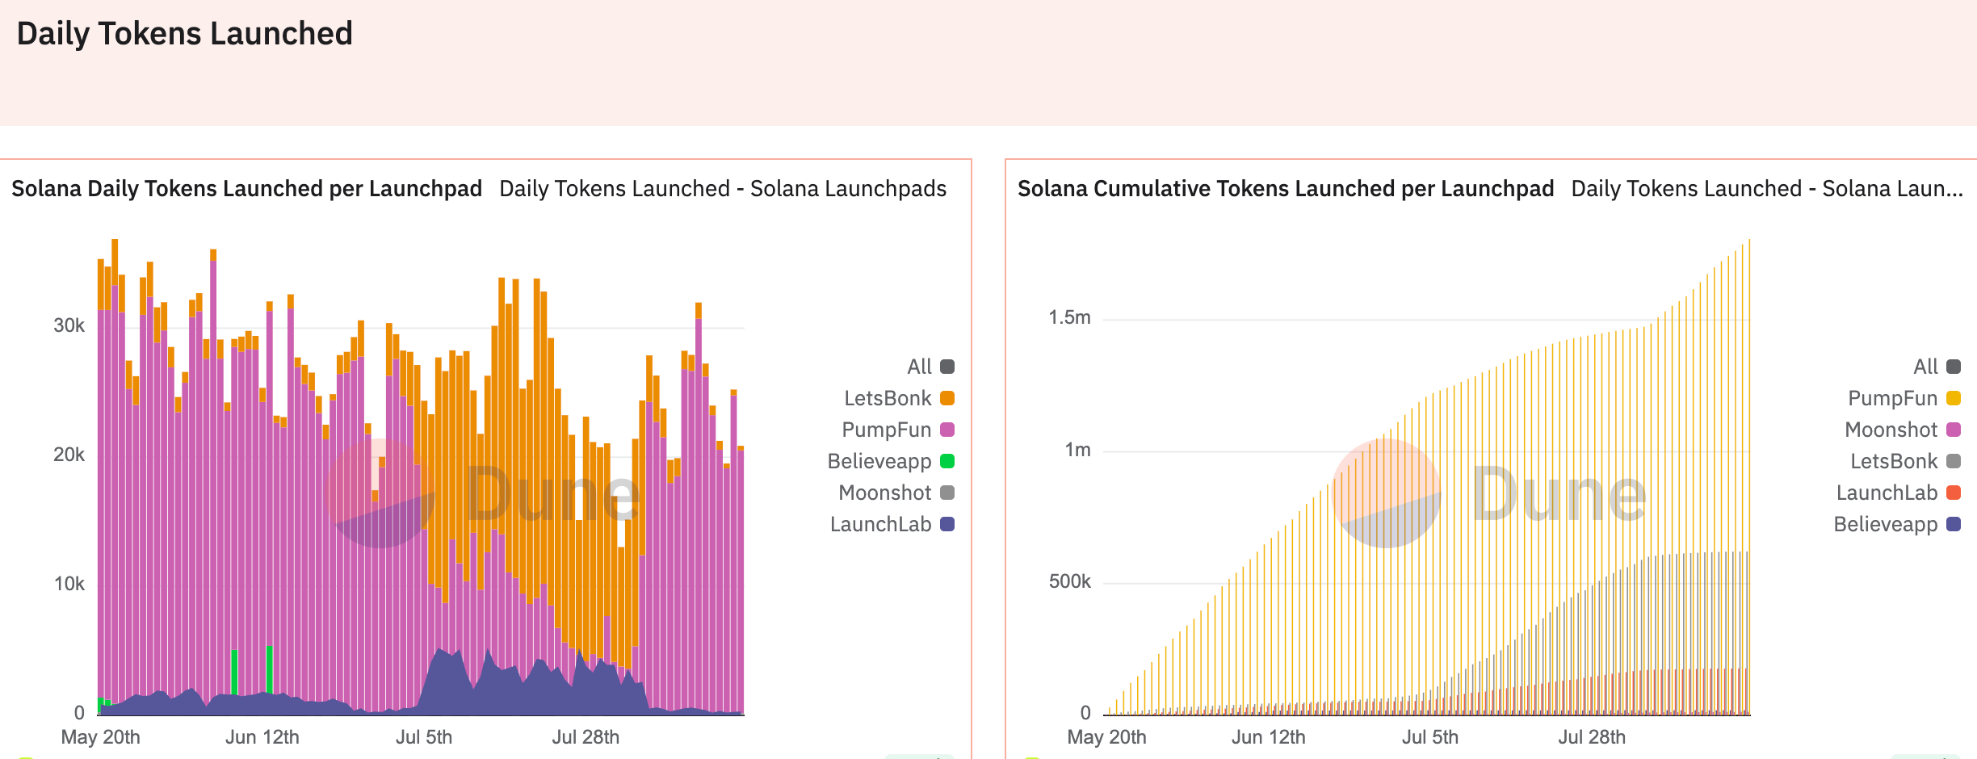Click the green Believeapp legend square
Screen dimensions: 1977x759
point(947,461)
